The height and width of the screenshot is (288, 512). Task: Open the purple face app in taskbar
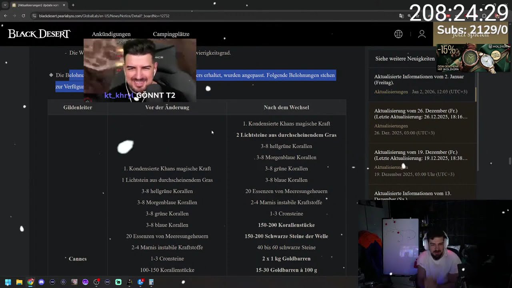click(x=85, y=282)
